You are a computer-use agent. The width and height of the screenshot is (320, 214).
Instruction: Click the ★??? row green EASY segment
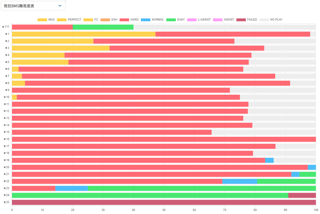[x=103, y=27]
